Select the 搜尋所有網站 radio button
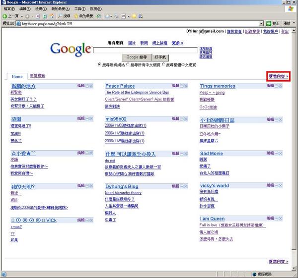 pos(99,64)
